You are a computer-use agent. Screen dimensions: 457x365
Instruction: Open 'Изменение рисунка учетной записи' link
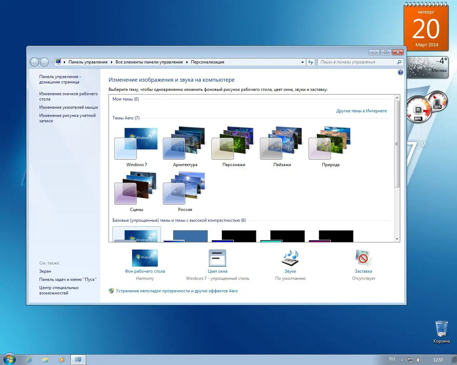[x=67, y=118]
